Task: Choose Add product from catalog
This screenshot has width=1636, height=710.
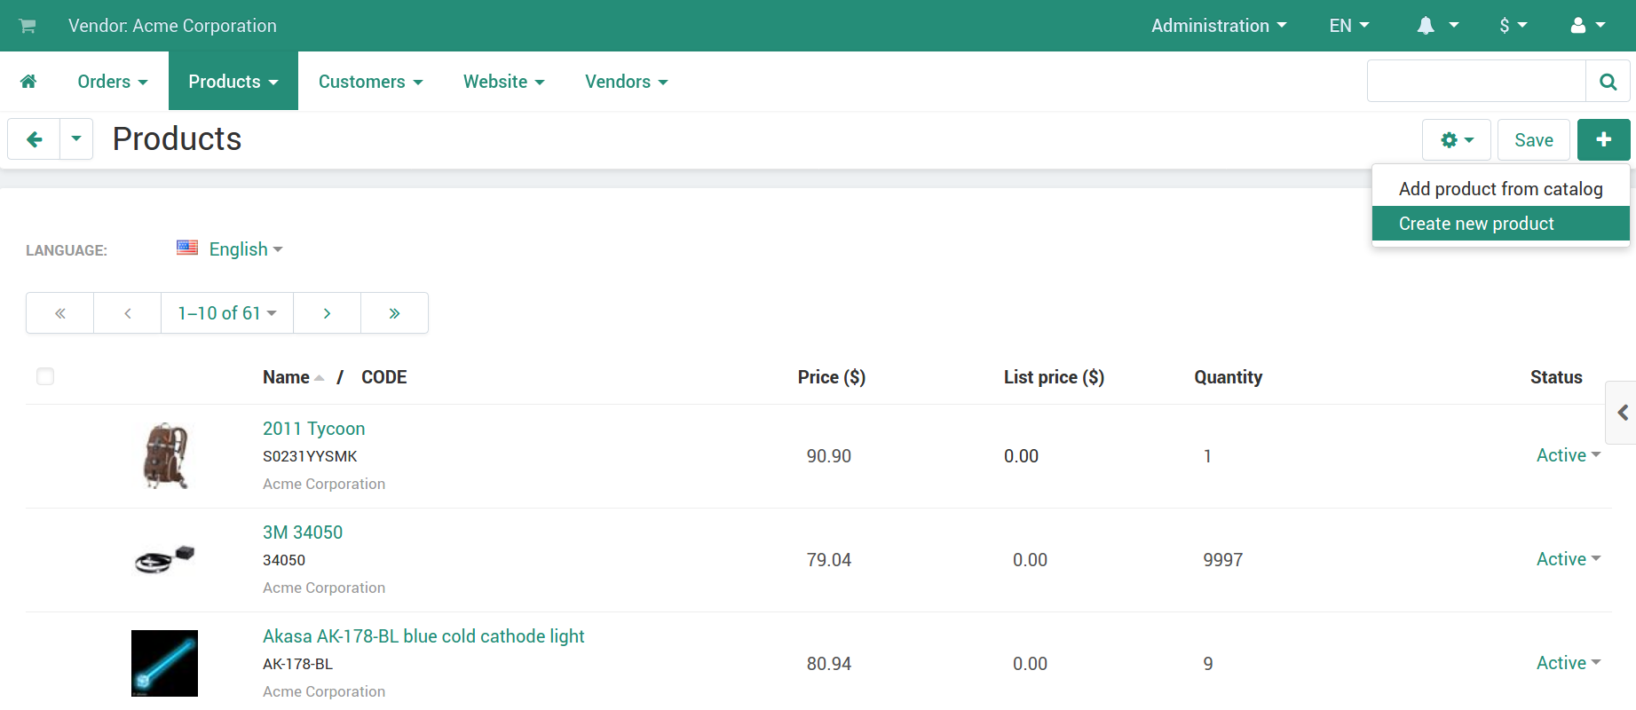Action: click(x=1501, y=189)
